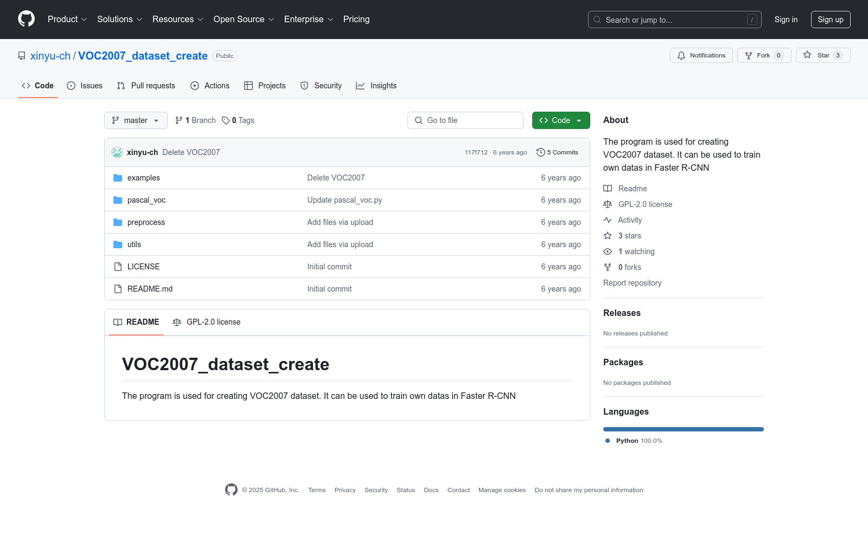Open commit hash 117f712
Screen dimensions: 868x542
[476, 152]
